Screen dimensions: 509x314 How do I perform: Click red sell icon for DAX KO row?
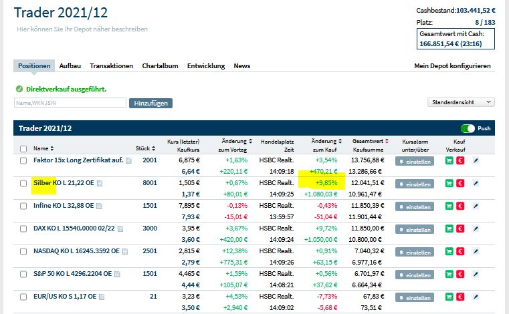(461, 228)
